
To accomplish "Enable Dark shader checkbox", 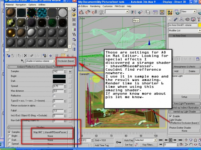I will [x=9, y=140].
